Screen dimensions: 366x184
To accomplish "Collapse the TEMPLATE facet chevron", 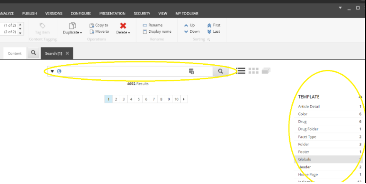I will 360,97.
